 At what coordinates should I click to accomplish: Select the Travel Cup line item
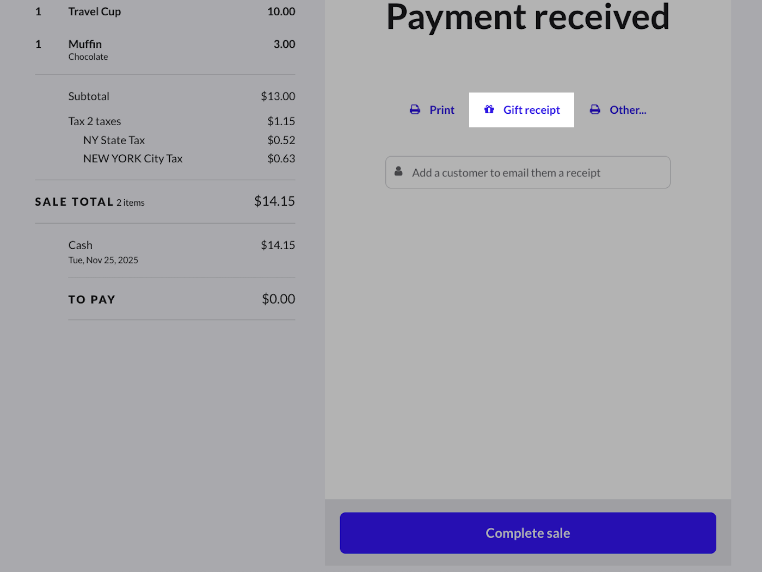point(95,11)
